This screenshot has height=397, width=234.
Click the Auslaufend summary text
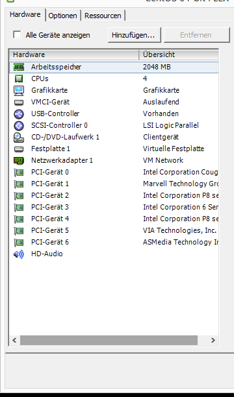[161, 102]
